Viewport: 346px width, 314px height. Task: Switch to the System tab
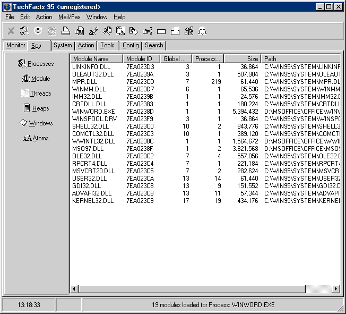pos(63,46)
